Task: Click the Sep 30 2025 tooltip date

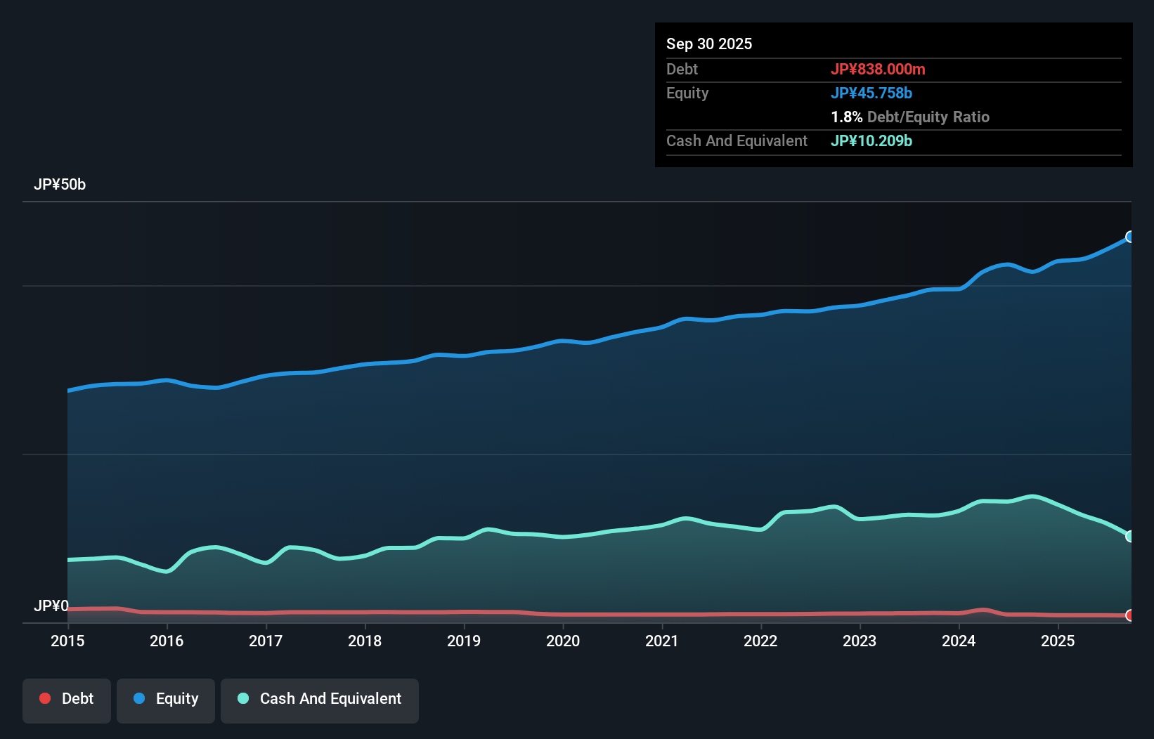Action: coord(709,44)
